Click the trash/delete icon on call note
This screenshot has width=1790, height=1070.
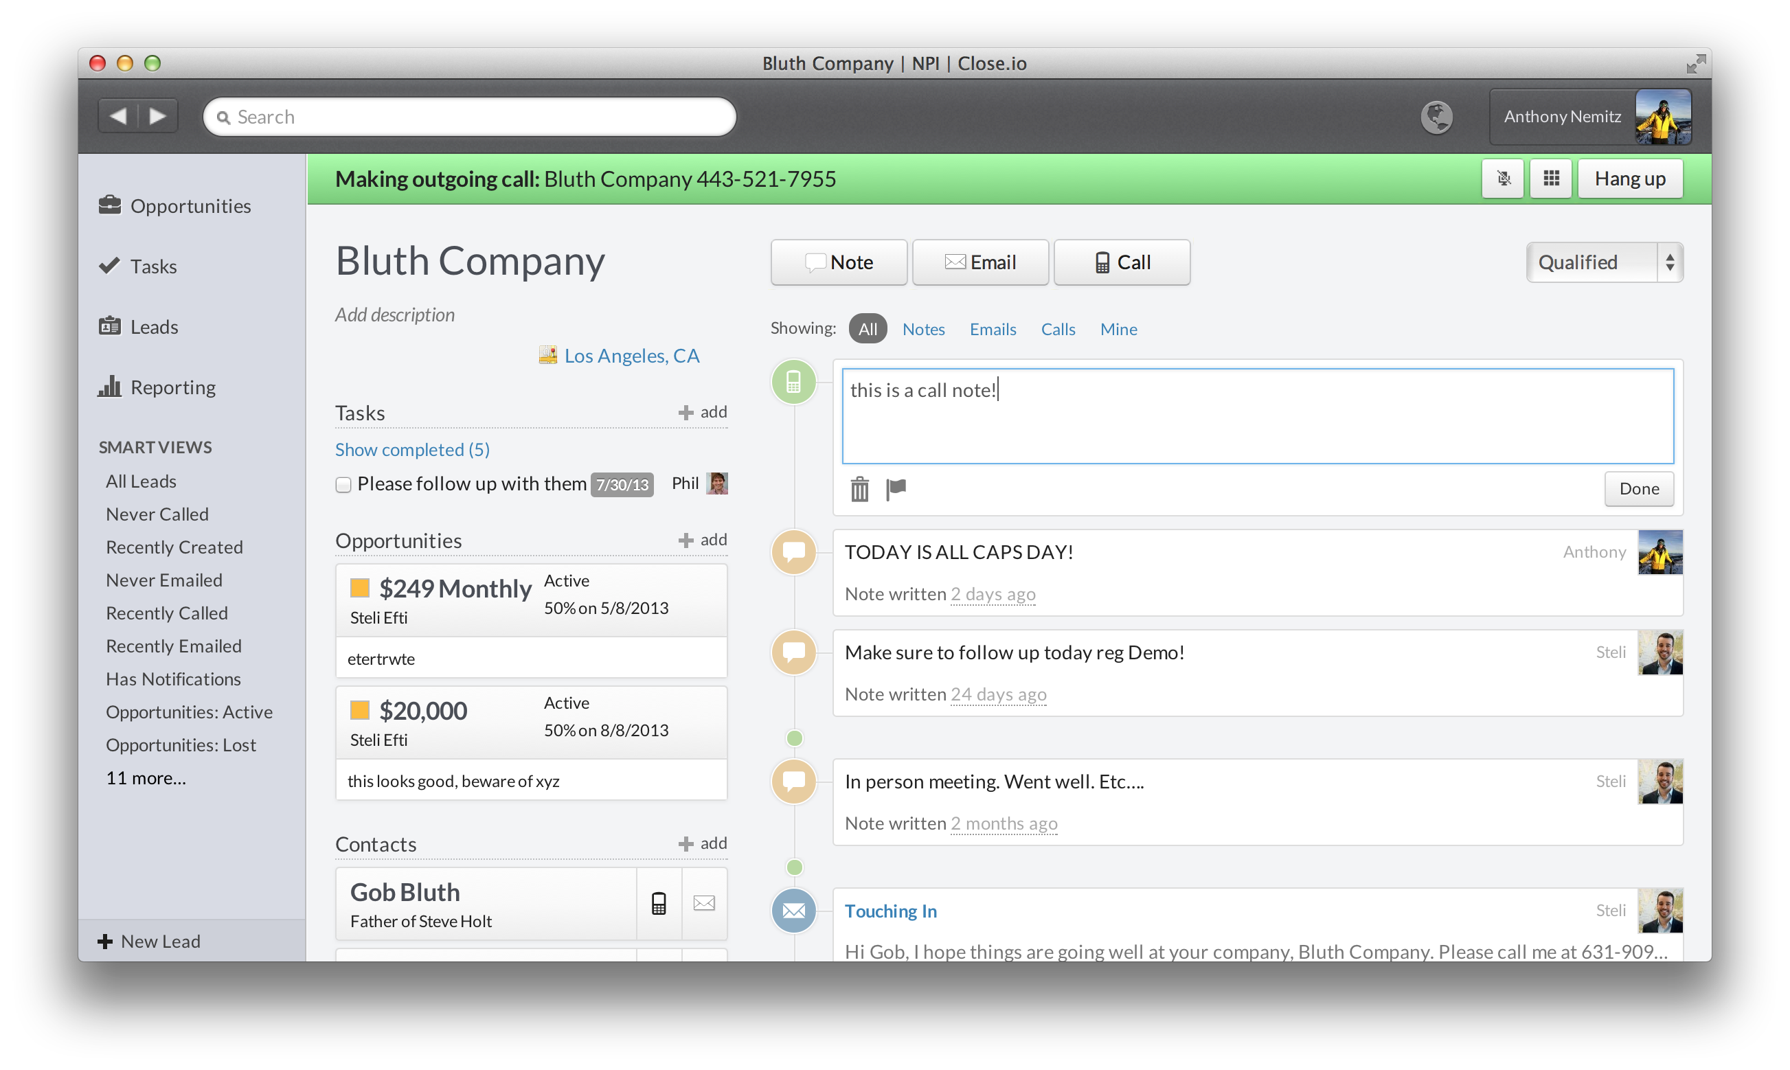click(x=860, y=488)
